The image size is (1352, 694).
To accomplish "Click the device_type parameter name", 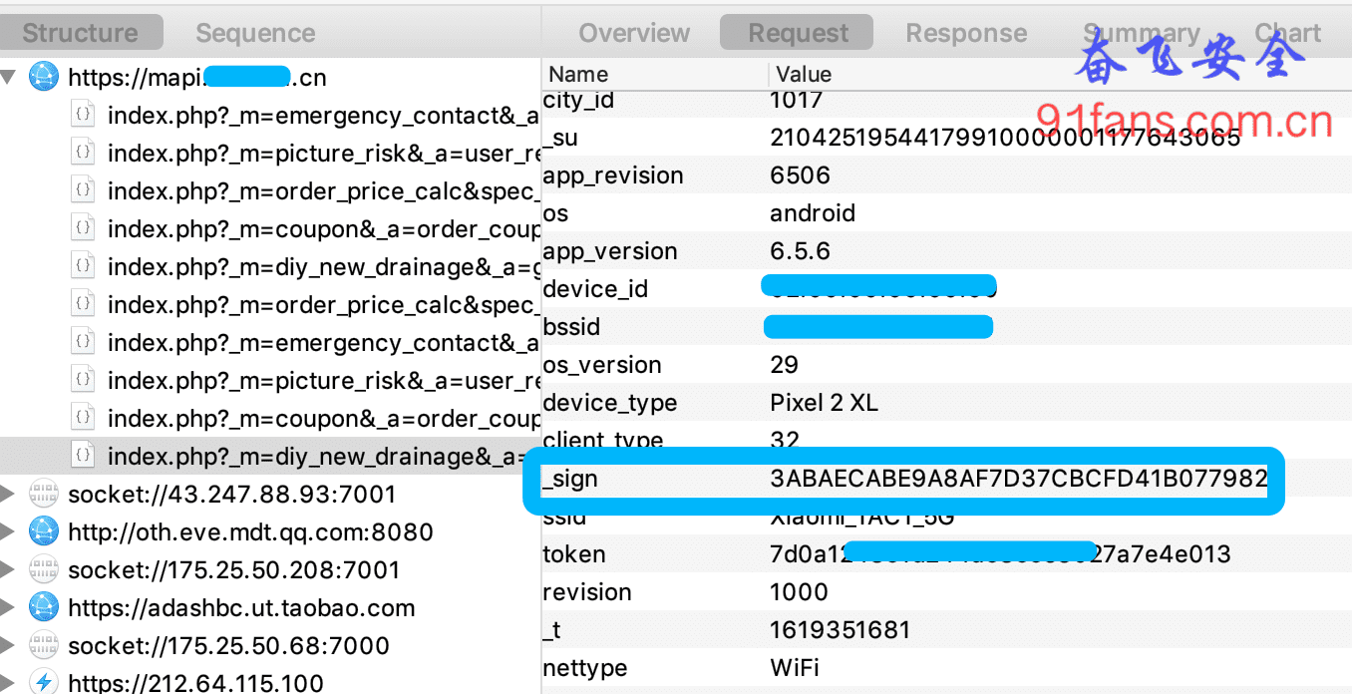I will [610, 403].
